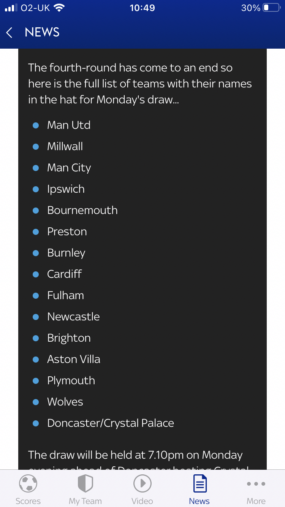This screenshot has height=507, width=285.
Task: Tap Aston Villa in the list
Action: (x=74, y=359)
